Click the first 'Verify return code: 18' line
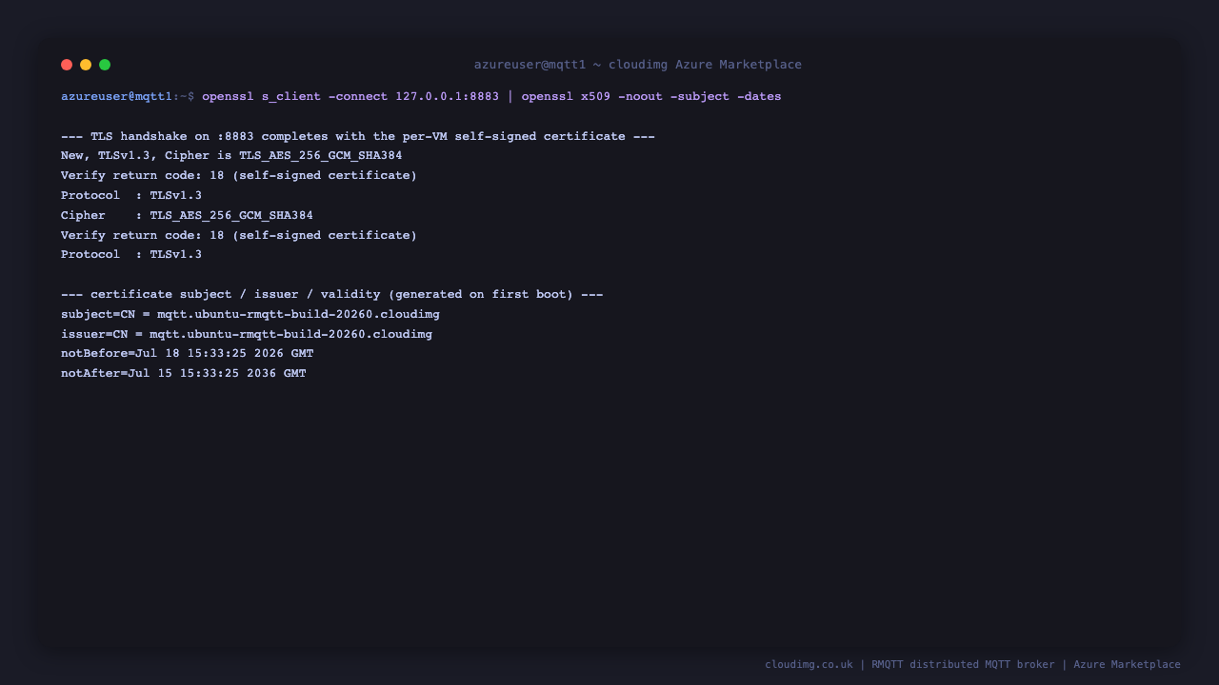The height and width of the screenshot is (685, 1219). click(x=239, y=176)
